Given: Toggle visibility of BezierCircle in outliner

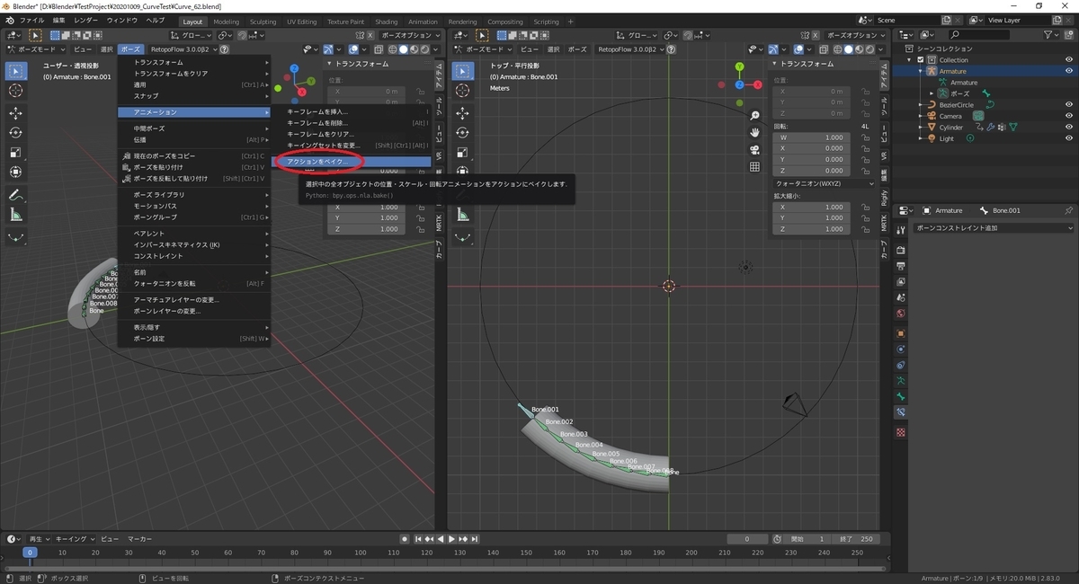Looking at the screenshot, I should (x=1069, y=105).
